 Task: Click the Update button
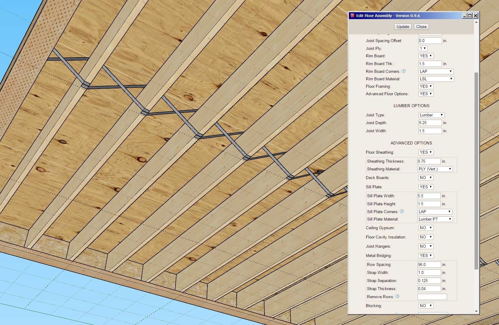tap(403, 27)
